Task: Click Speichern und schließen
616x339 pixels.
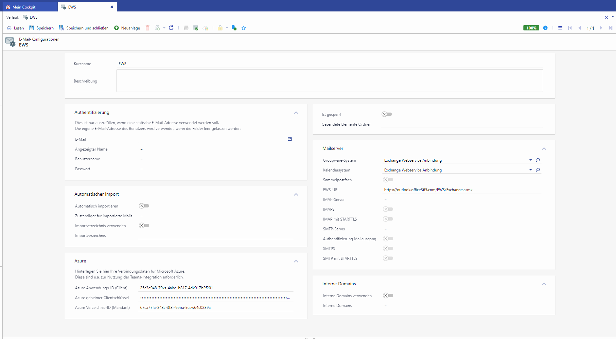Action: 84,28
